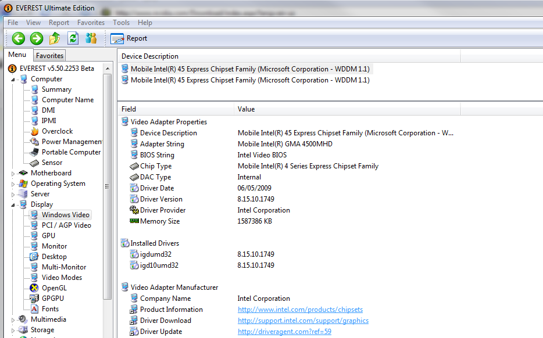Open the support.intel.com/support/graphics link

303,321
